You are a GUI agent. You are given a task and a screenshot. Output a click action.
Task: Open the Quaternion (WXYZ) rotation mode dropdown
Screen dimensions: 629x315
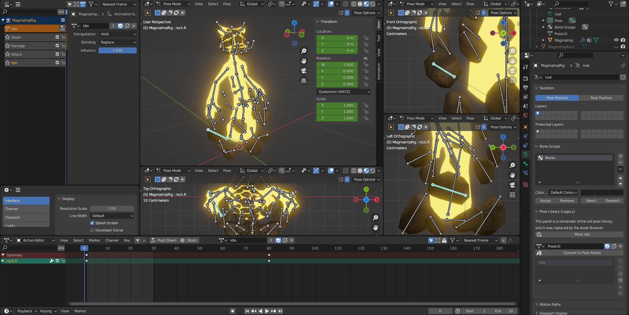coord(344,92)
